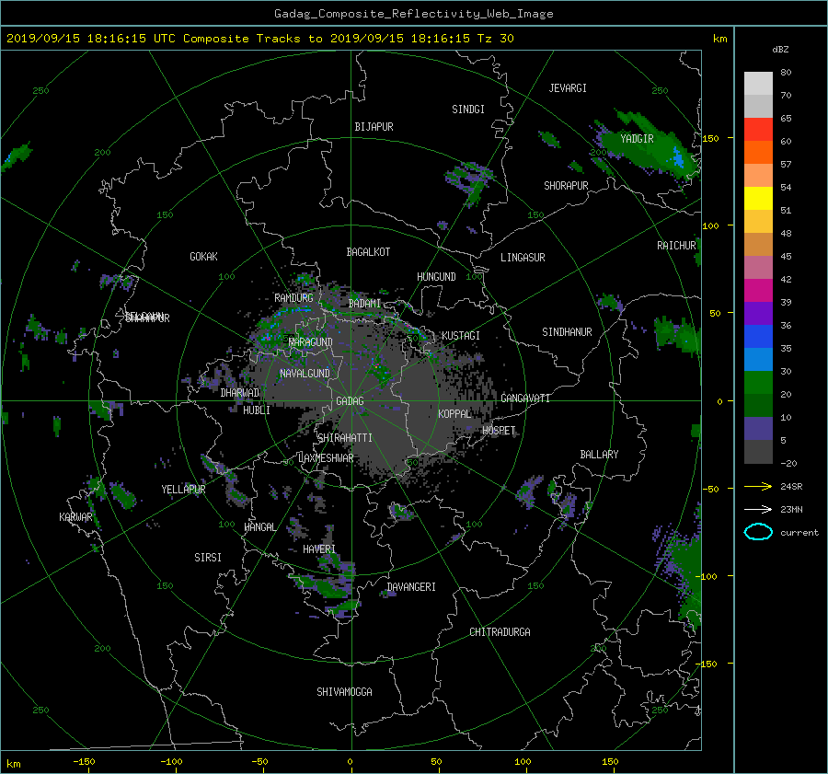Click the BALLARY city label

599,455
